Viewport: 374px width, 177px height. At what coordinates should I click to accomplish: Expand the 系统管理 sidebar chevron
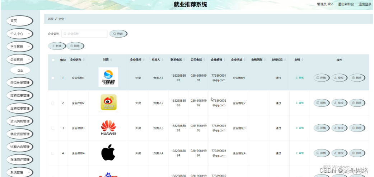pos(29,172)
